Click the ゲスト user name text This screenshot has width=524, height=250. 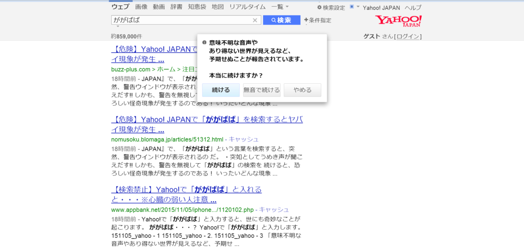click(x=372, y=36)
